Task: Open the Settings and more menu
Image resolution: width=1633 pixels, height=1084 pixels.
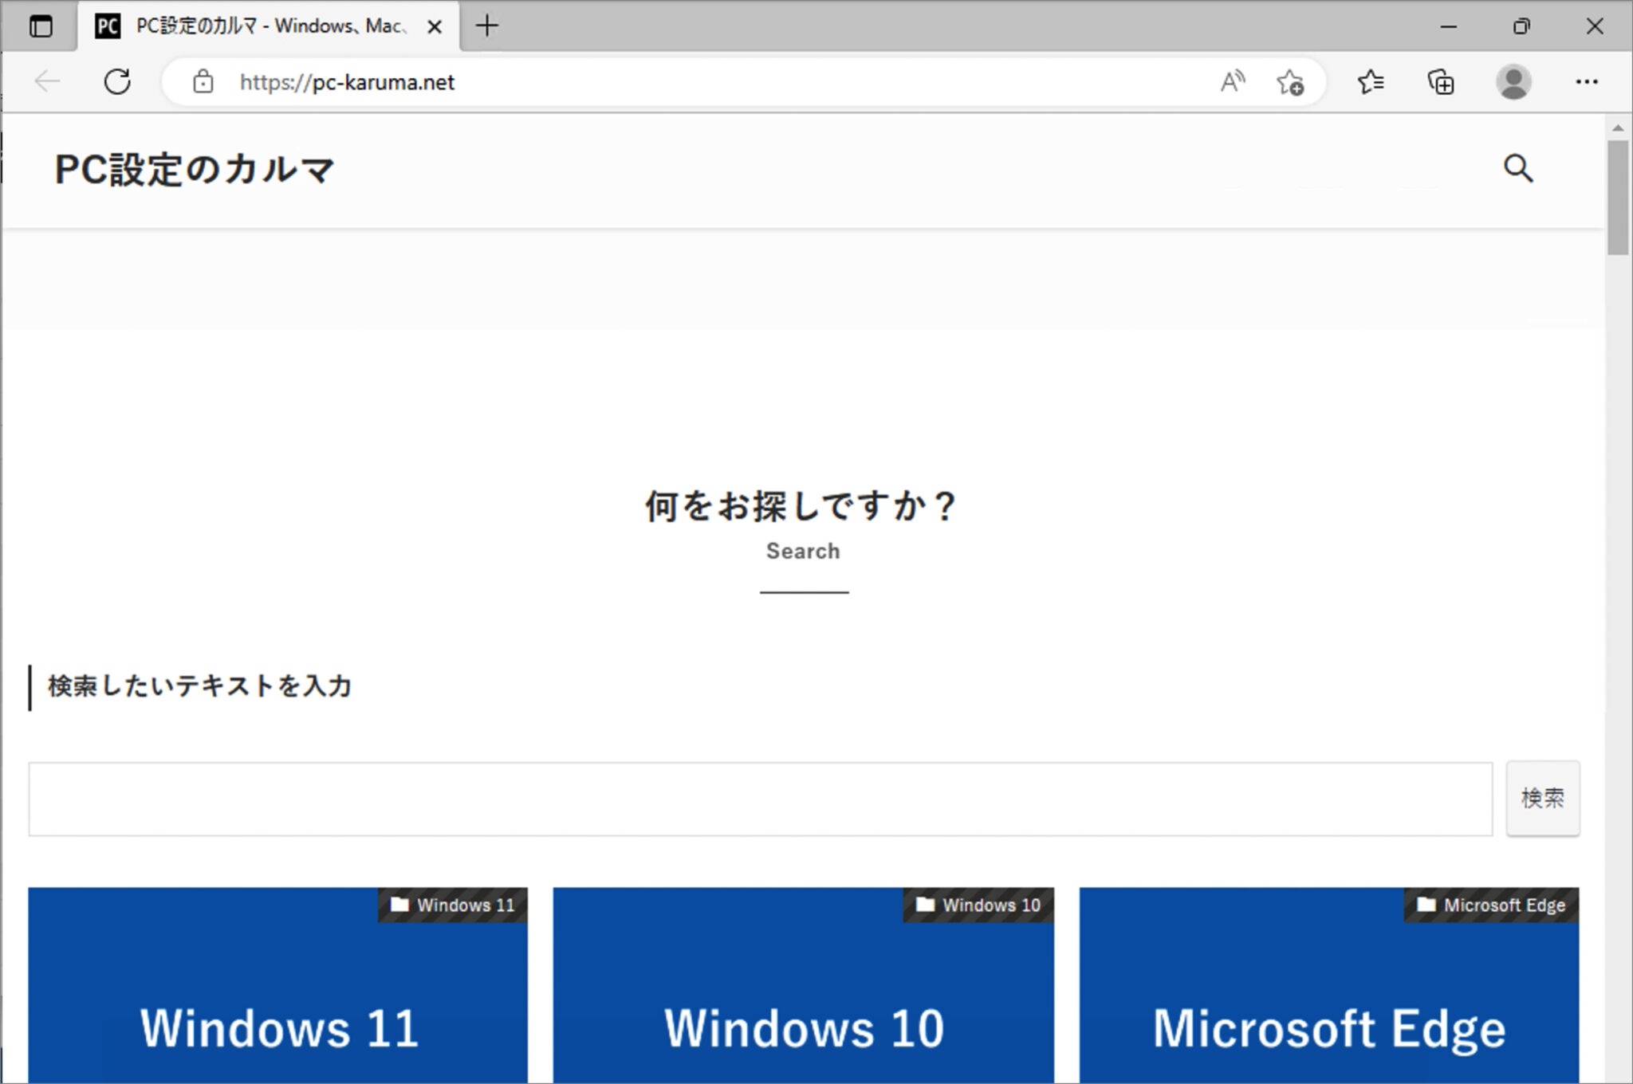Action: click(x=1588, y=82)
